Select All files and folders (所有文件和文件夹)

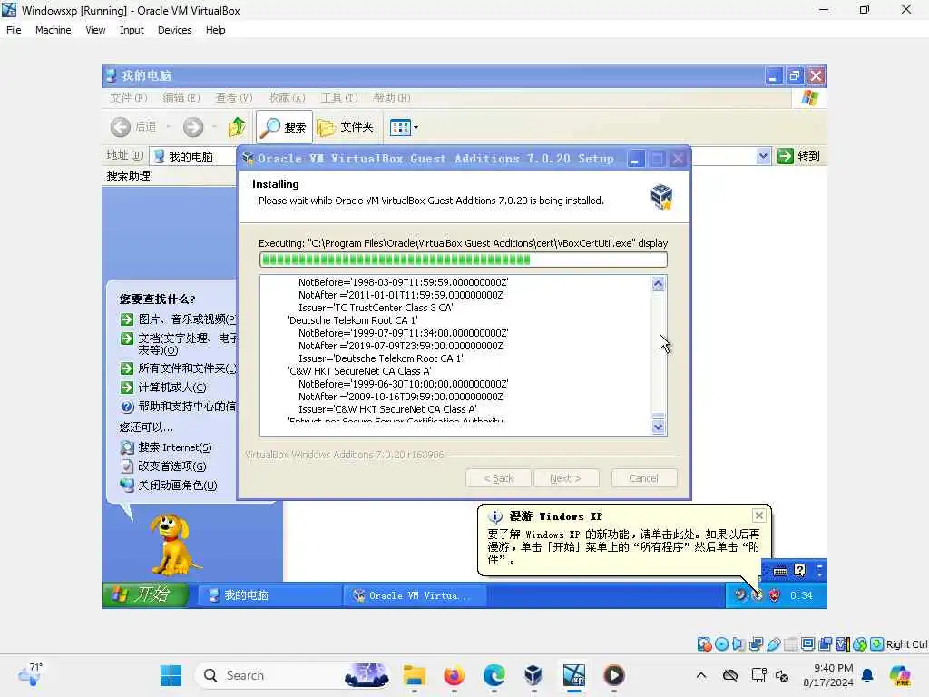click(x=179, y=368)
